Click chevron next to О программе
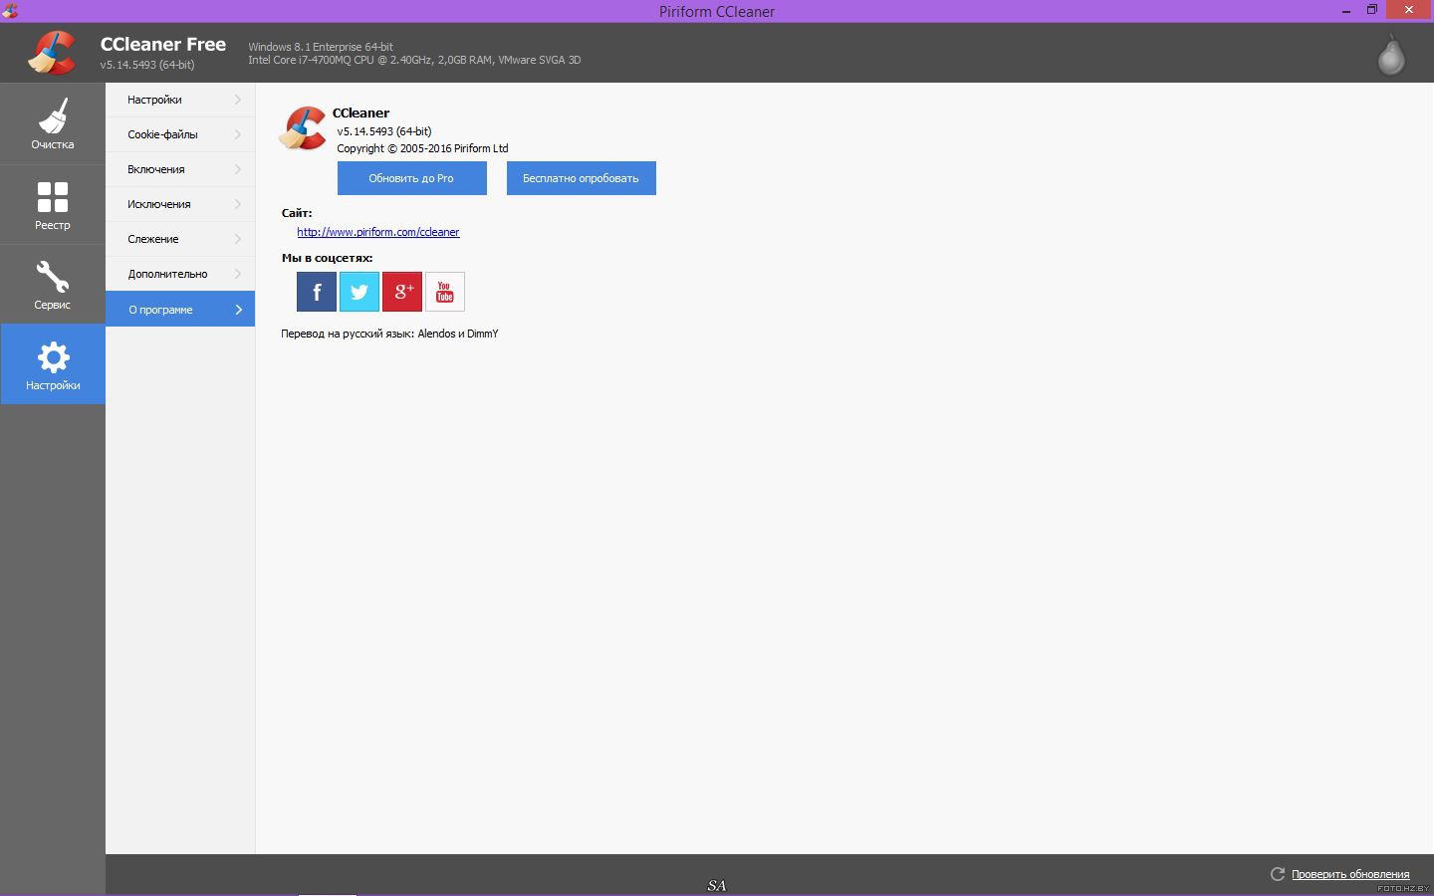 coord(238,310)
